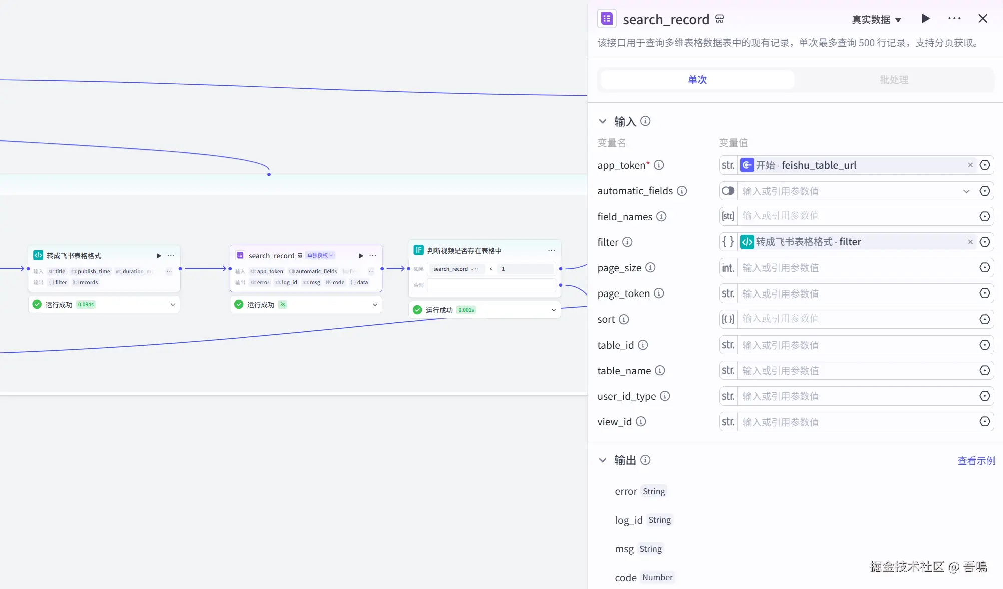Select the 单次 tab
Image resolution: width=1003 pixels, height=589 pixels.
(697, 80)
